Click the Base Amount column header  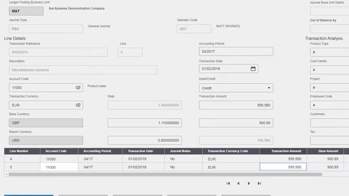click(326, 151)
